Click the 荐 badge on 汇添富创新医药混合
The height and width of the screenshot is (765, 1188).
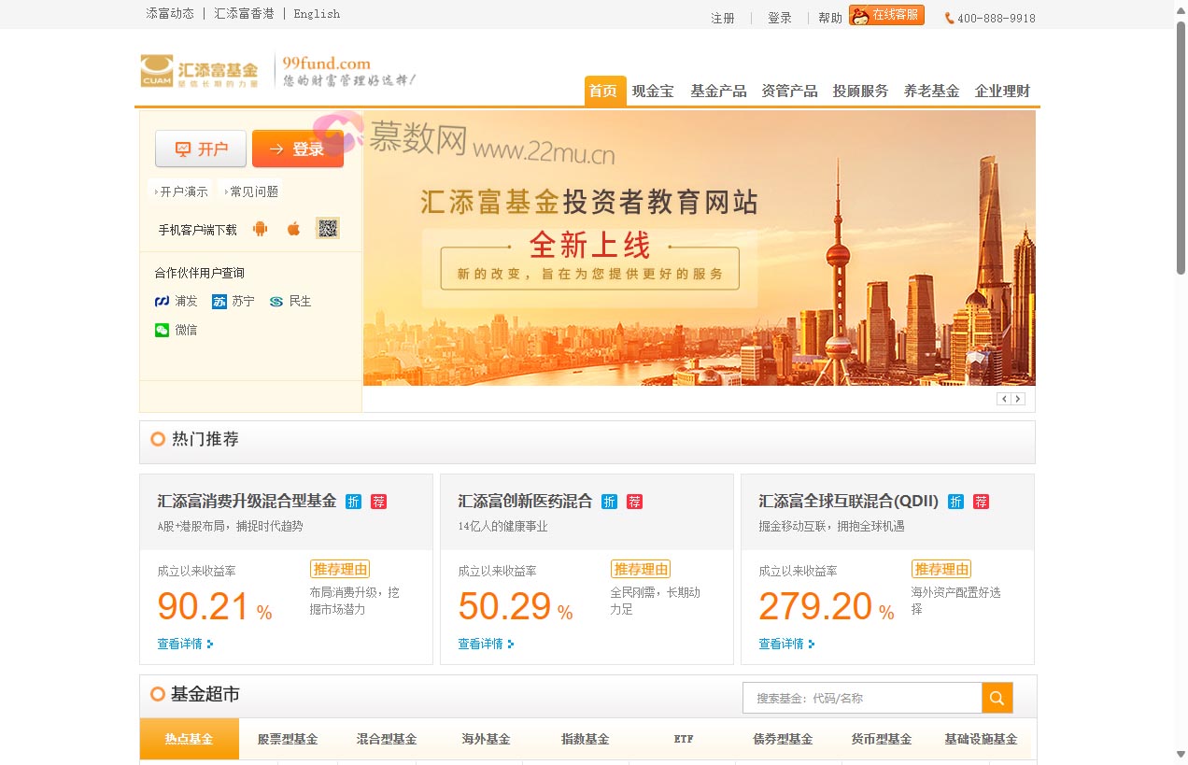pos(634,502)
